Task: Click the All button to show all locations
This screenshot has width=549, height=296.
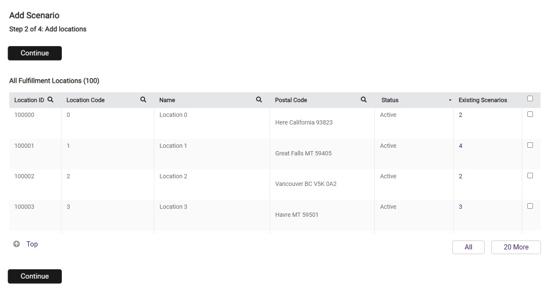Action: click(x=468, y=247)
